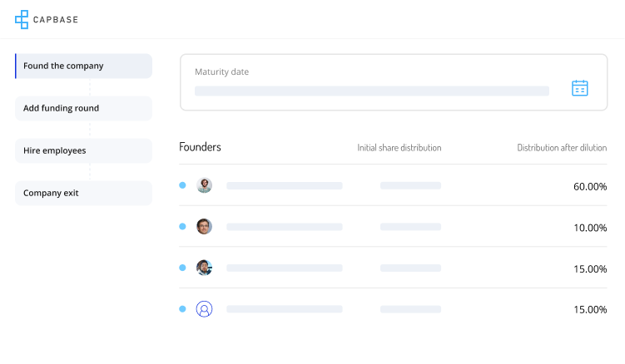This screenshot has width=625, height=364.
Task: Click the third founder's name placeholder bar
Action: tap(284, 268)
